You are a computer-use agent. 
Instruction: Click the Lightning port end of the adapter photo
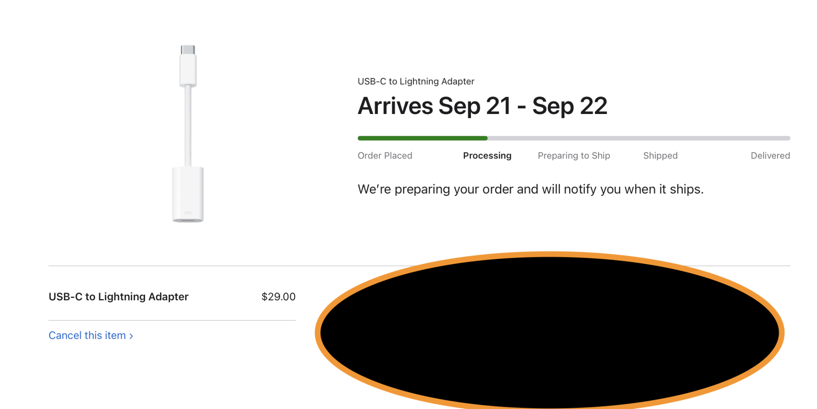point(188,194)
